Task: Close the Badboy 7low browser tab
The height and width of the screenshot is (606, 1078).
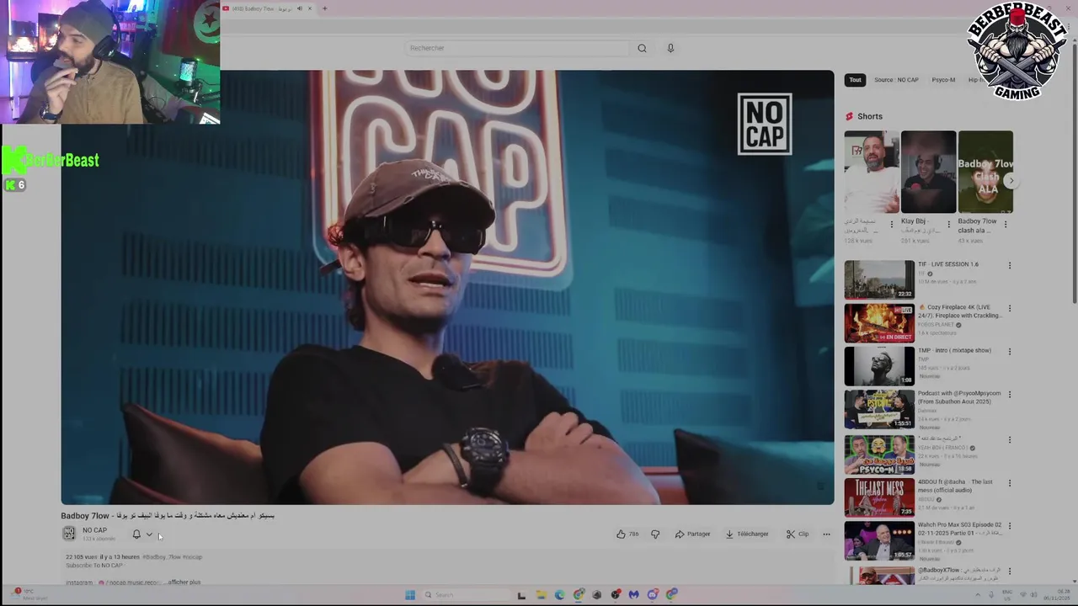Action: point(309,8)
